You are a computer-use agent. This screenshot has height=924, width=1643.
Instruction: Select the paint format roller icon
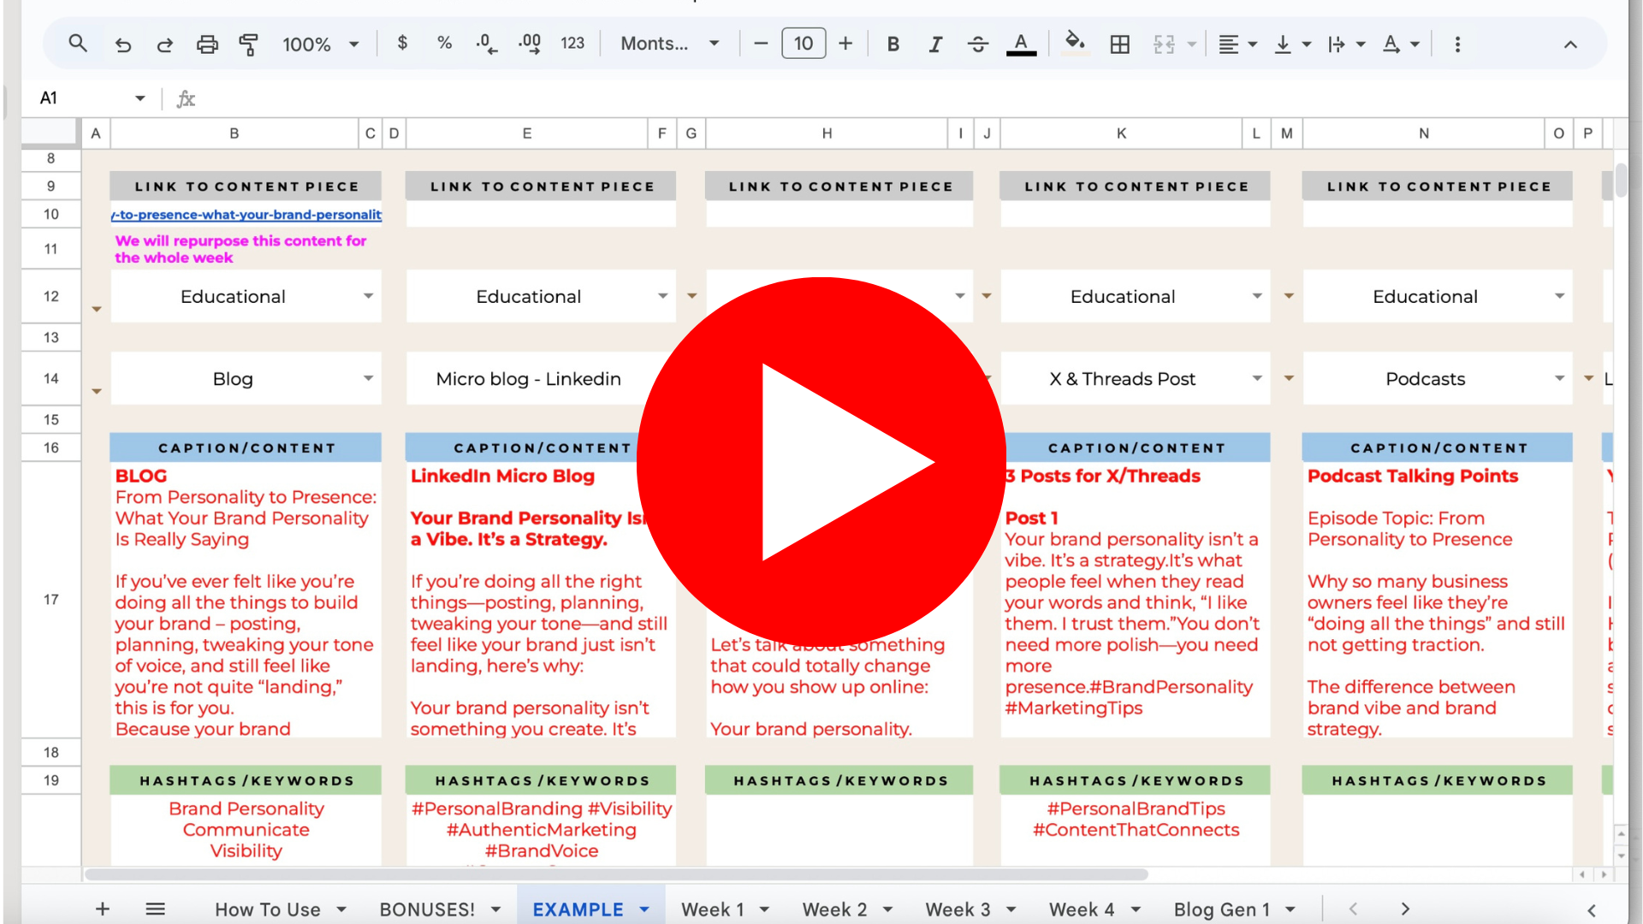click(x=249, y=44)
